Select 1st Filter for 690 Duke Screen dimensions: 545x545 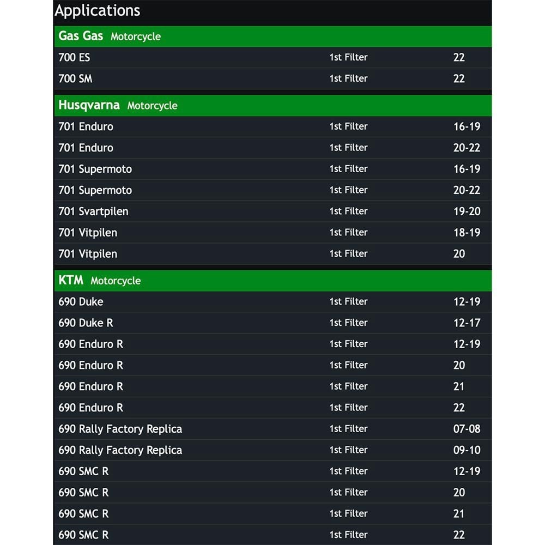[x=348, y=302]
